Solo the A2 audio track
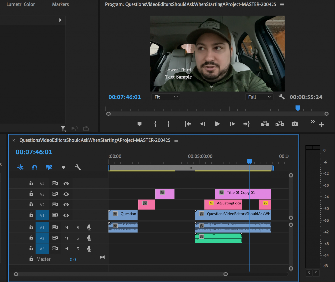This screenshot has width=335, height=282. (78, 238)
